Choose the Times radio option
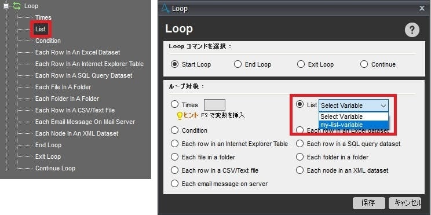Viewport: 431px width, 215px height. (174, 104)
